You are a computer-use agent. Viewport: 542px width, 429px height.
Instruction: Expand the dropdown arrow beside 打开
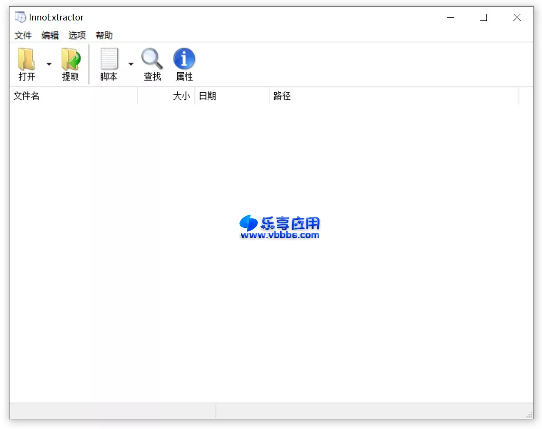49,63
